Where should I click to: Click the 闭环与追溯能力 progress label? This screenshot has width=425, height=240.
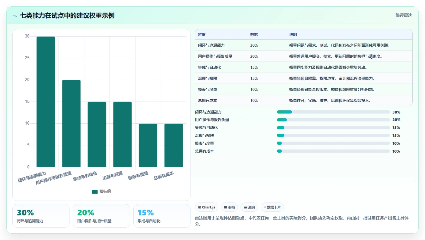click(208, 112)
